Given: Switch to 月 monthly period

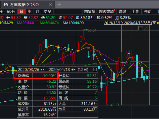Looking at the screenshot, I should [38, 12].
